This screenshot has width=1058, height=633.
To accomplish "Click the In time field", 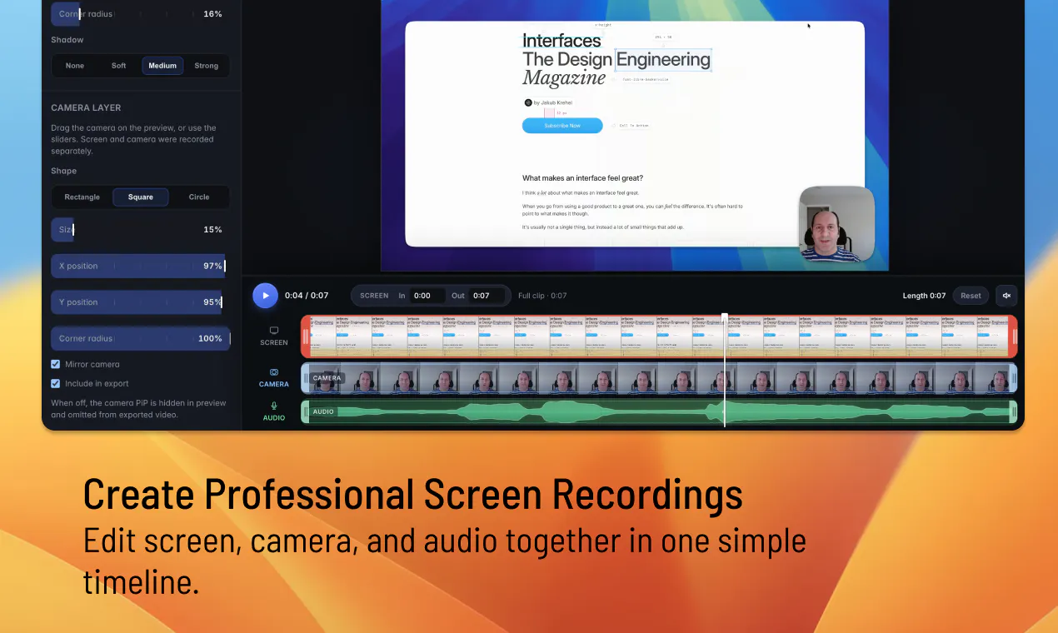I will (x=427, y=296).
